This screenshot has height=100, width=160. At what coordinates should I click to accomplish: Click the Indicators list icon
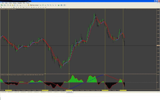click(x=58, y=5)
